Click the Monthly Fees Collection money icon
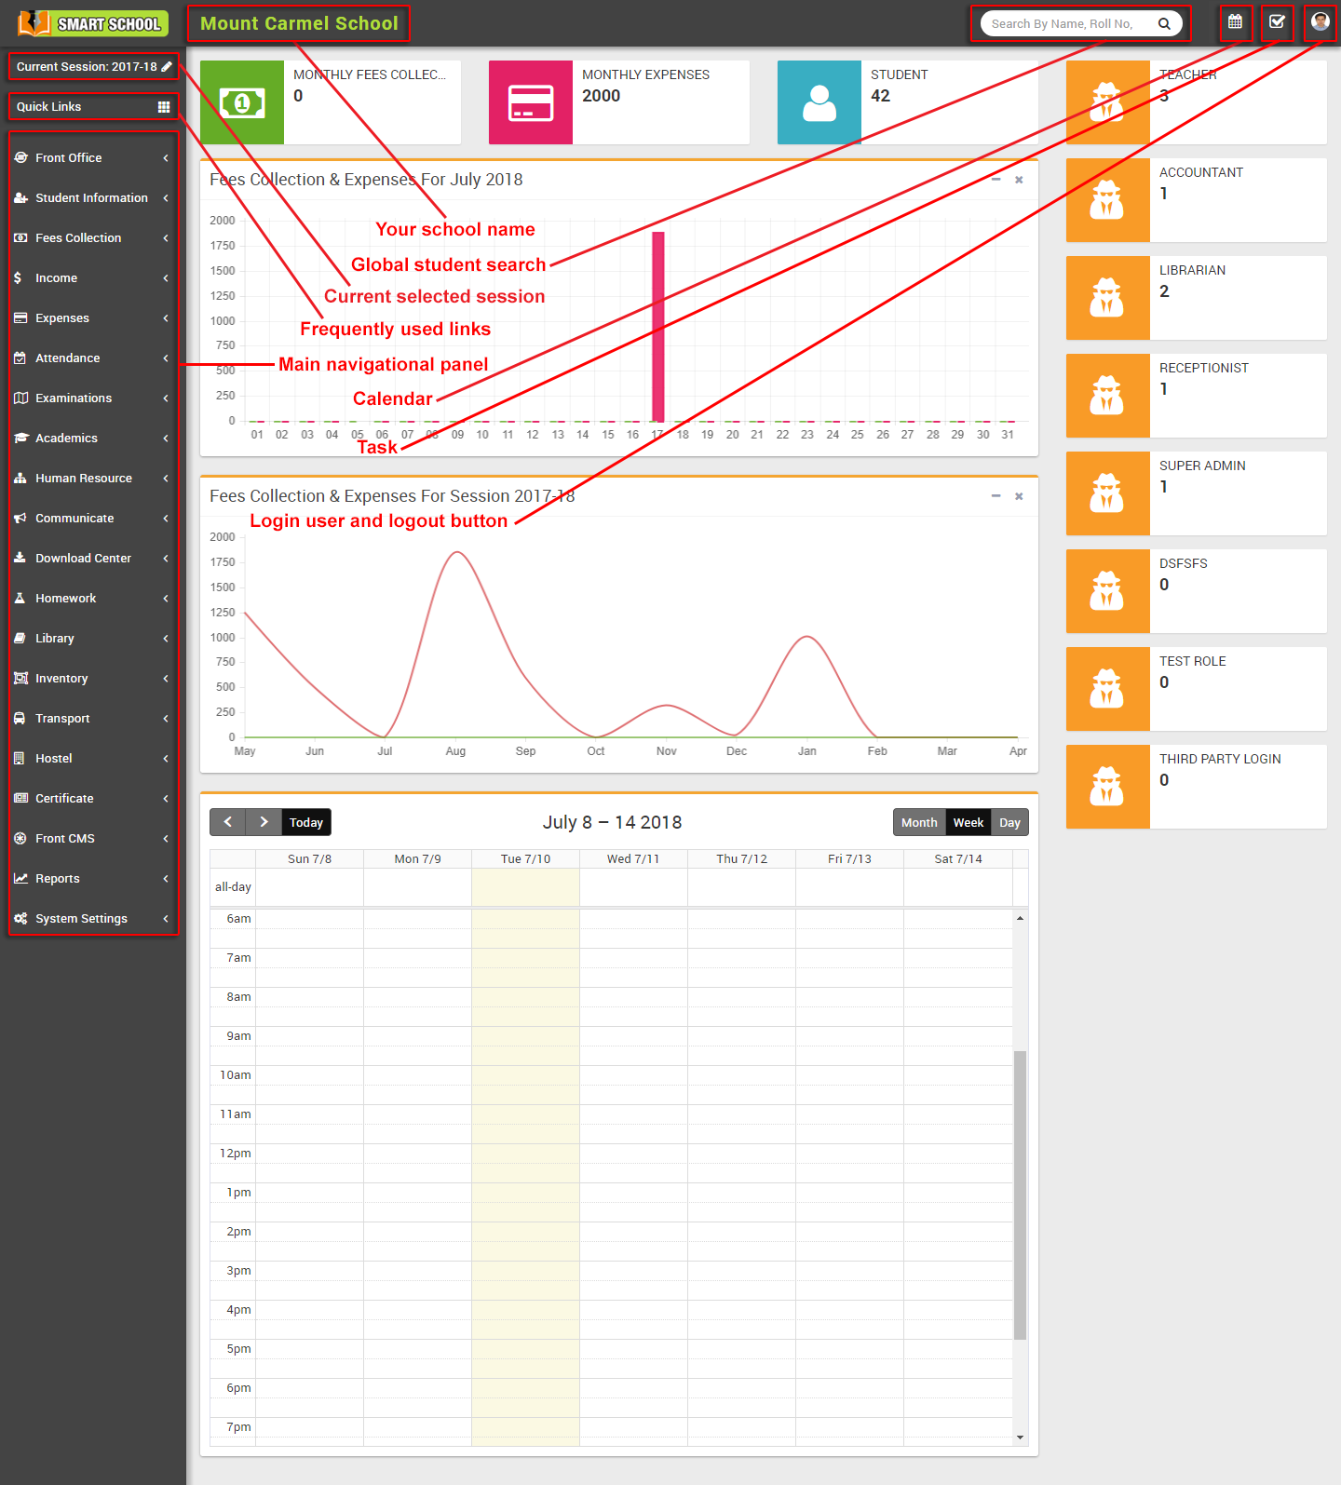The height and width of the screenshot is (1485, 1341). [242, 102]
